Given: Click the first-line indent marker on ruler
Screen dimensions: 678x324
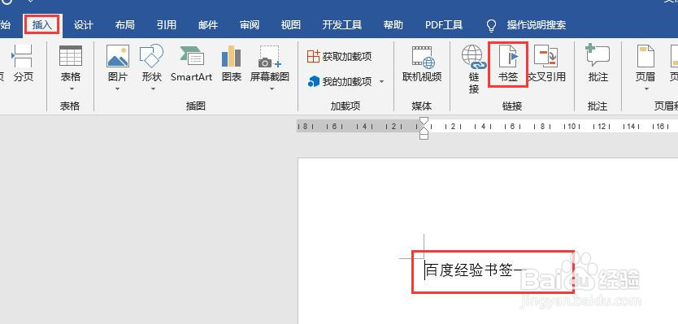Looking at the screenshot, I should pyautogui.click(x=424, y=121).
